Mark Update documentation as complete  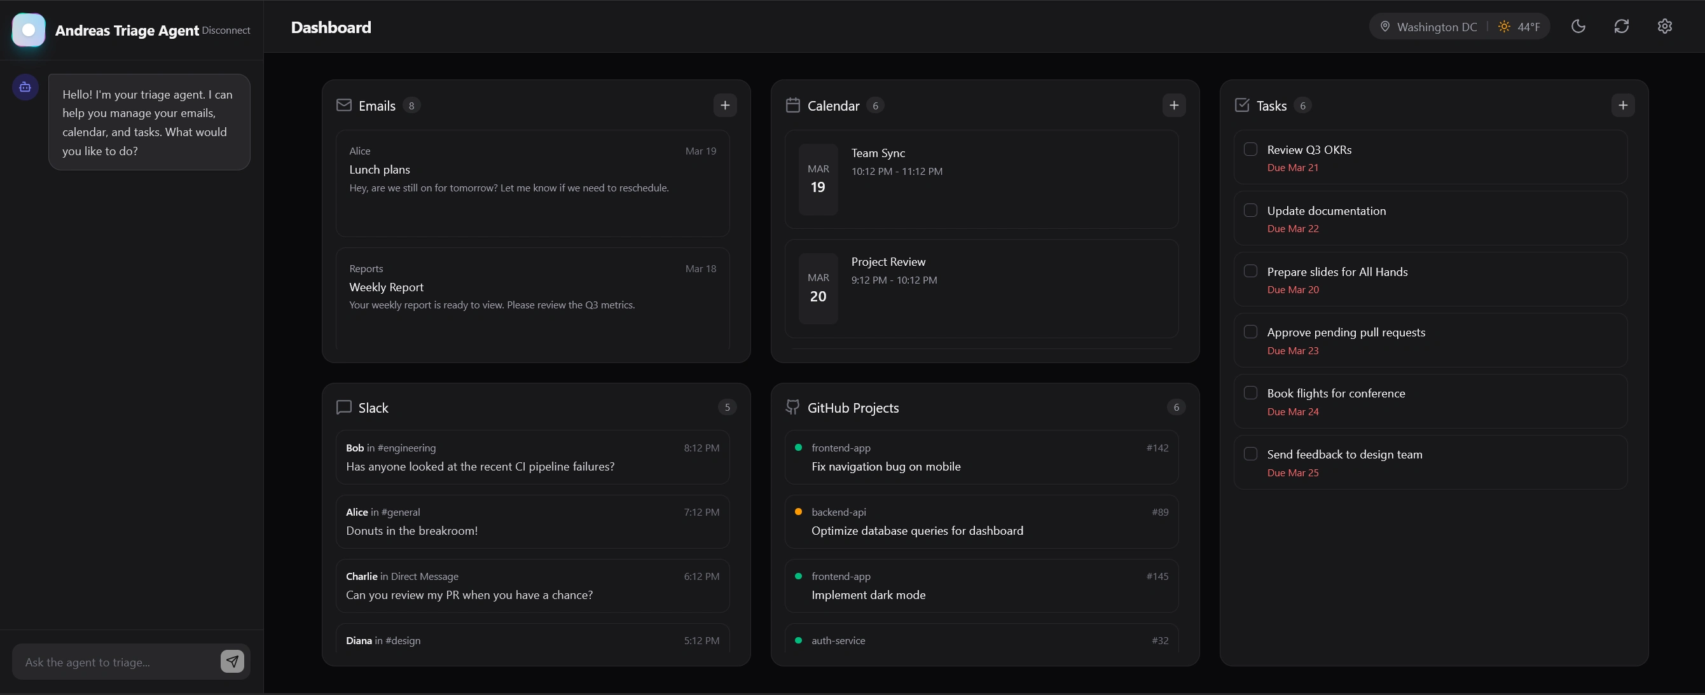click(1250, 210)
